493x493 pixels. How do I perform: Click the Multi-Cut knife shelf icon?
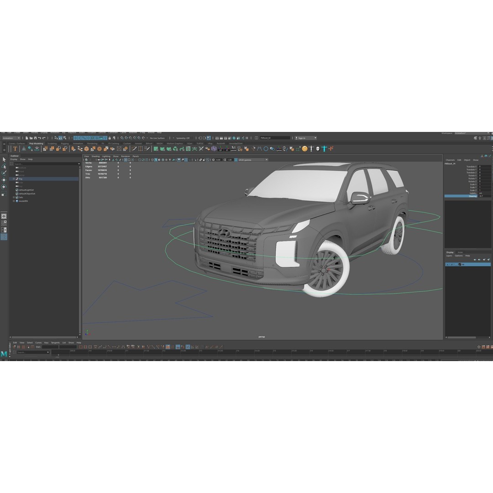(134, 149)
